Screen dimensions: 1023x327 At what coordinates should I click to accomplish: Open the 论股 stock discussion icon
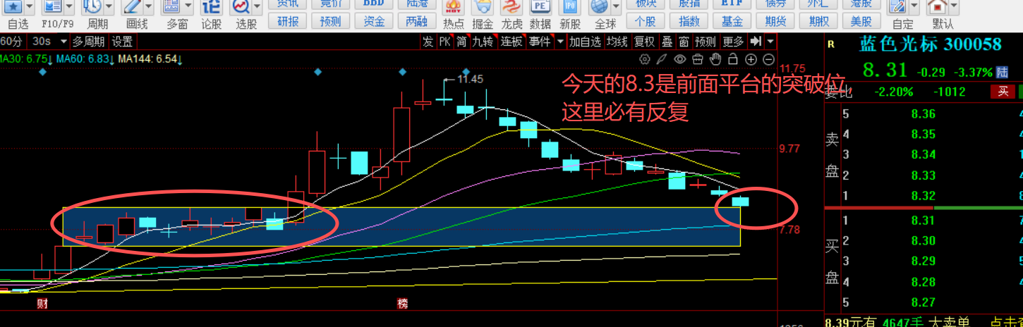point(211,6)
